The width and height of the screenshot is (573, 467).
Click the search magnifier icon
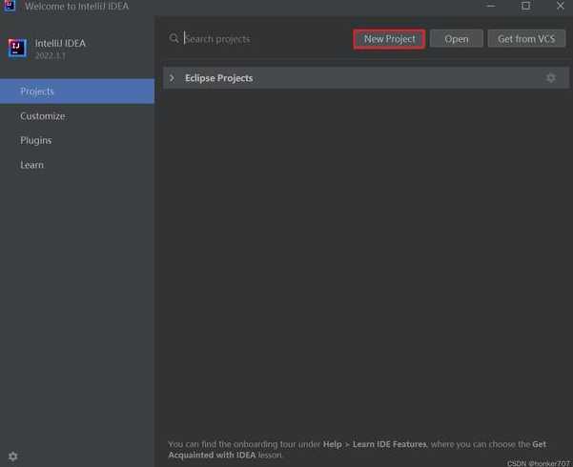[174, 38]
